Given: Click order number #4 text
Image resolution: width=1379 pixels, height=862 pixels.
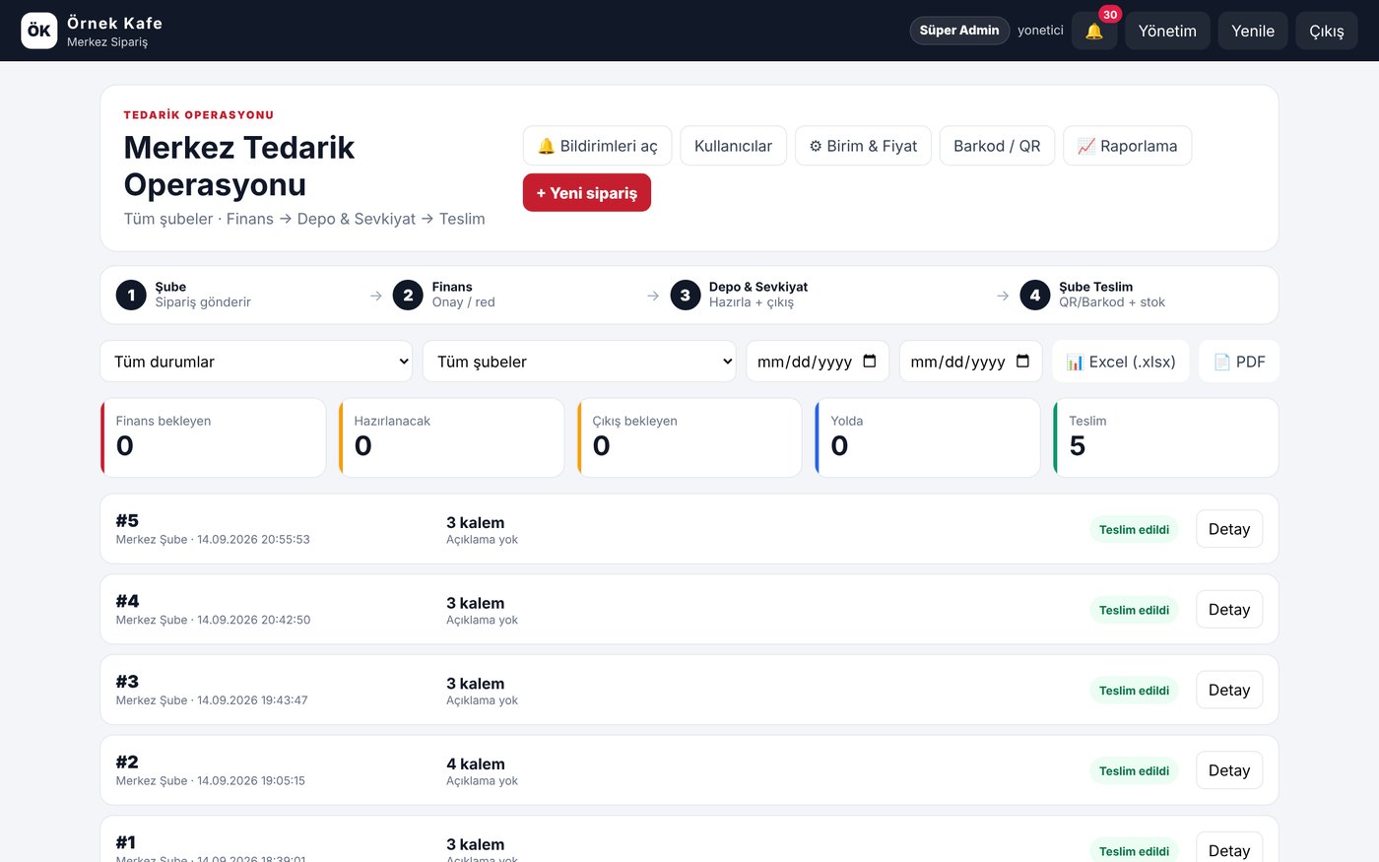Looking at the screenshot, I should tap(127, 601).
